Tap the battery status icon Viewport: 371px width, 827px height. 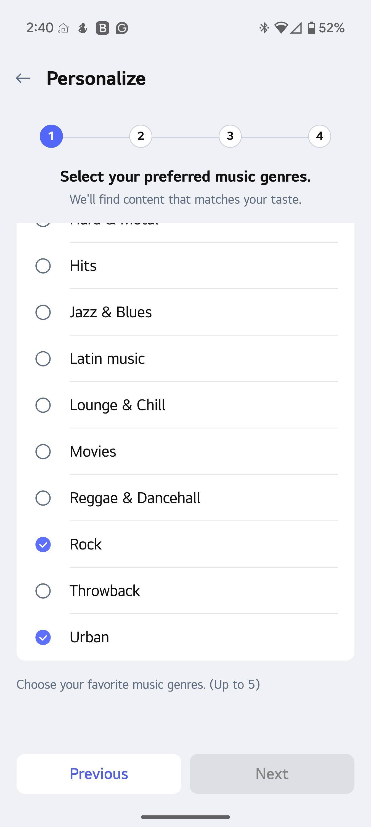tap(311, 28)
